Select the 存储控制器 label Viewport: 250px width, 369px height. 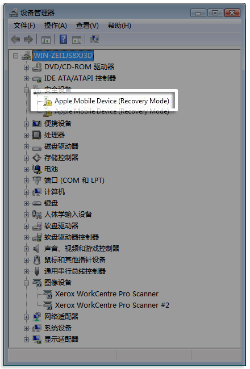point(61,158)
